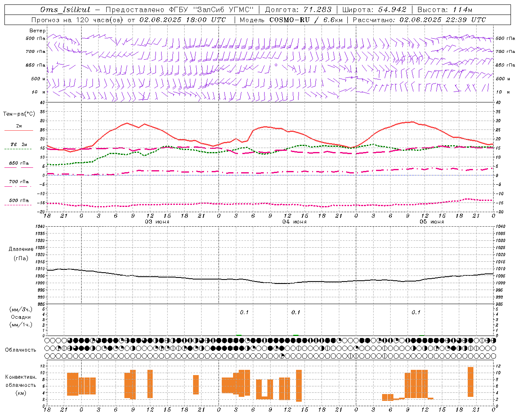Viewport: 517px width, 413px height.
Task: Select the text Предоставлено ФГБУ "ЗапСиб УГМС"
Action: (179, 10)
